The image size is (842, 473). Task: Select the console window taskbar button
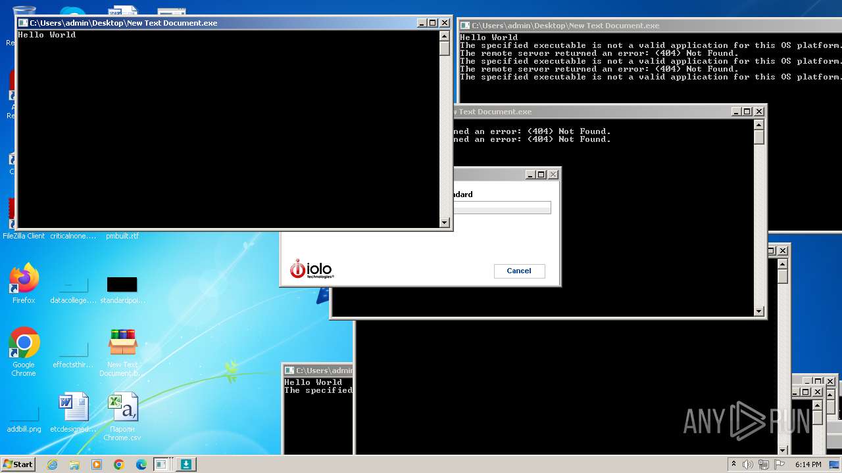click(162, 464)
